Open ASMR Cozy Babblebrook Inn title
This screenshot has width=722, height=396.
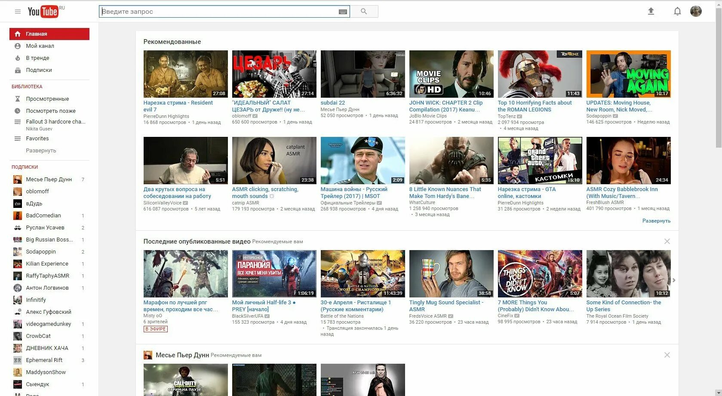pyautogui.click(x=622, y=193)
